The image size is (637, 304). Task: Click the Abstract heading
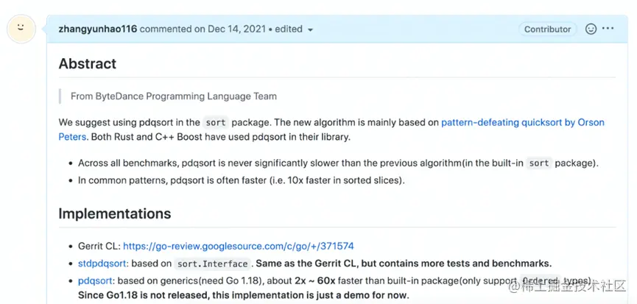pyautogui.click(x=88, y=64)
